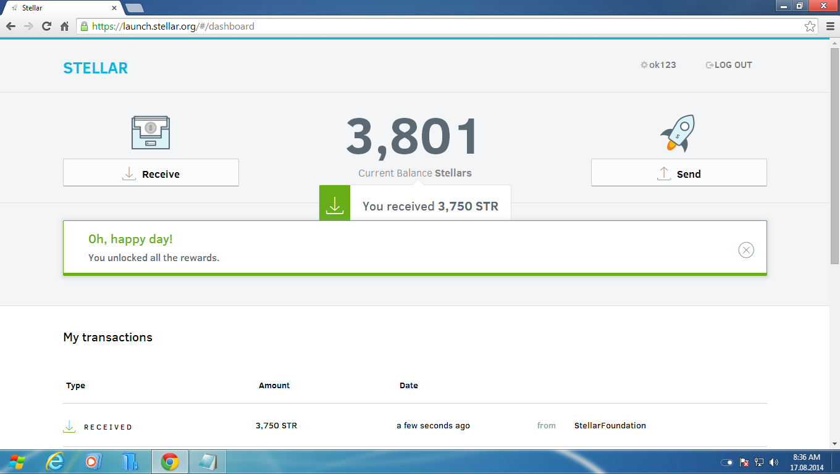Screen dimensions: 840x474
Task: Click the cash drawer icon above Receive
Action: (x=151, y=133)
